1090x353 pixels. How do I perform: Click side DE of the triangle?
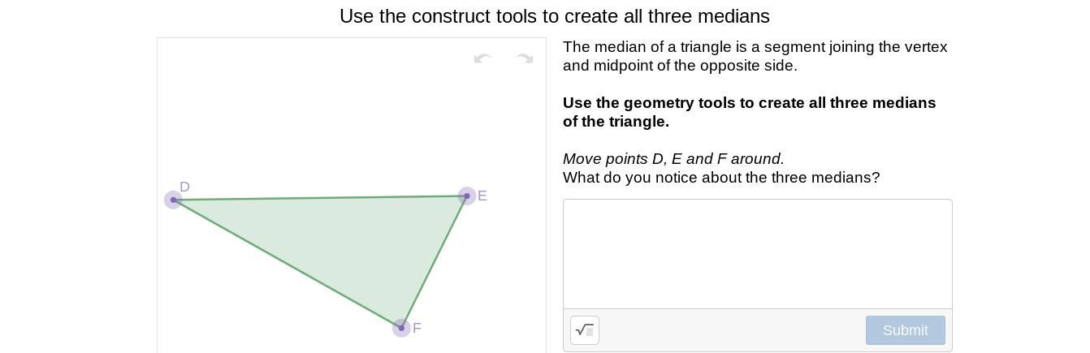320,197
